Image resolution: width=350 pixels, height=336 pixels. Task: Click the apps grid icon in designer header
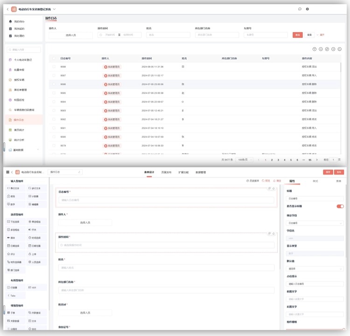coord(7,172)
